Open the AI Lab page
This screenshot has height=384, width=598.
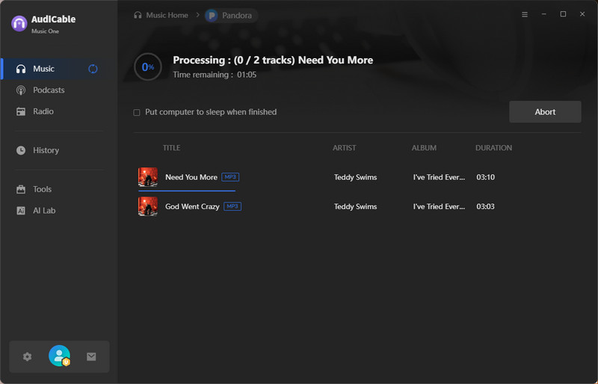tap(44, 211)
